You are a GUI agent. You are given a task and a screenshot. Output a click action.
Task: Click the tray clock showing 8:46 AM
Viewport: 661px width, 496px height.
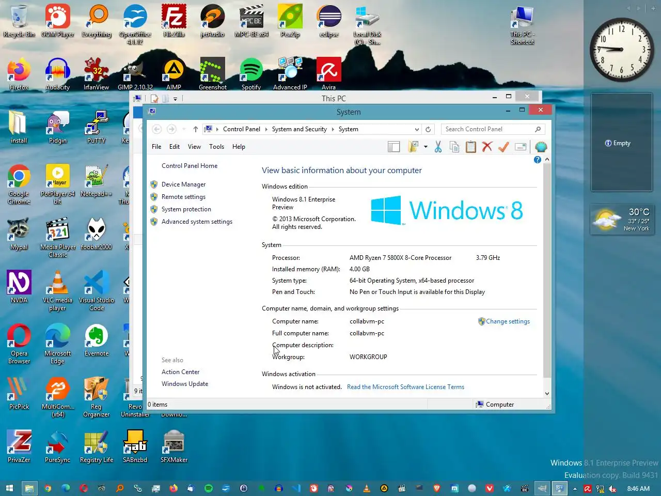click(x=638, y=489)
